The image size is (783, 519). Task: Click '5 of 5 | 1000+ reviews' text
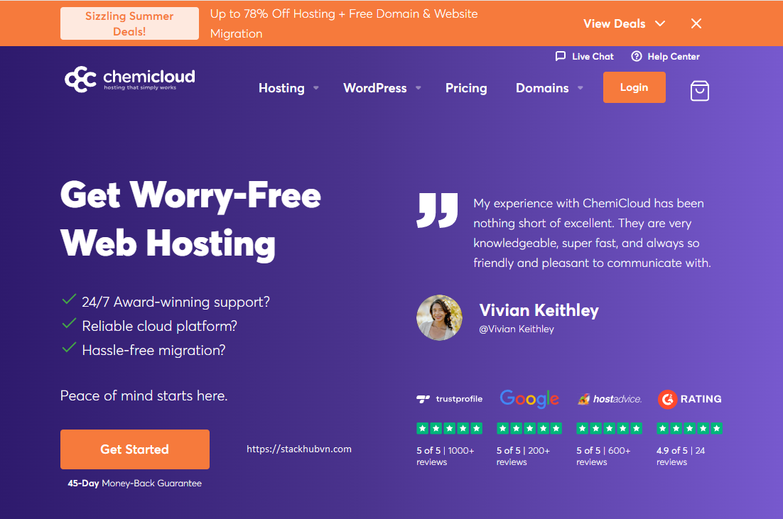445,456
